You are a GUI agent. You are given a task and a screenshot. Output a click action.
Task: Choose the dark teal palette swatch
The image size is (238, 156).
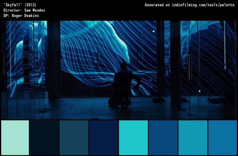(74, 138)
